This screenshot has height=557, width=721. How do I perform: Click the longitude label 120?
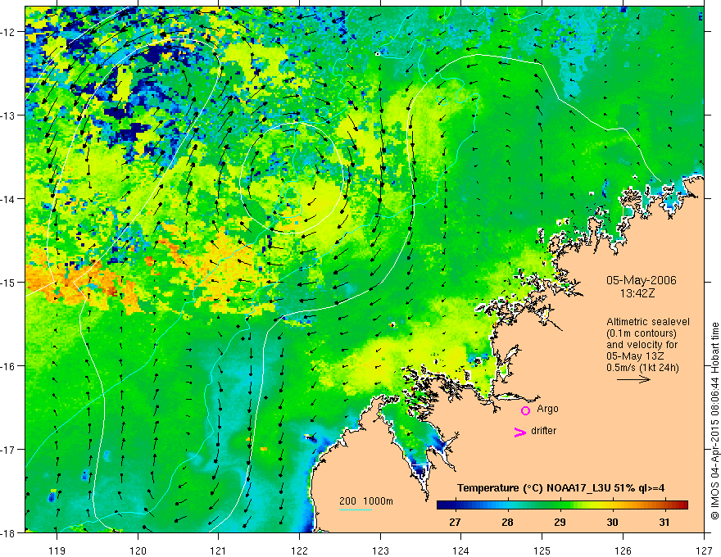point(138,550)
